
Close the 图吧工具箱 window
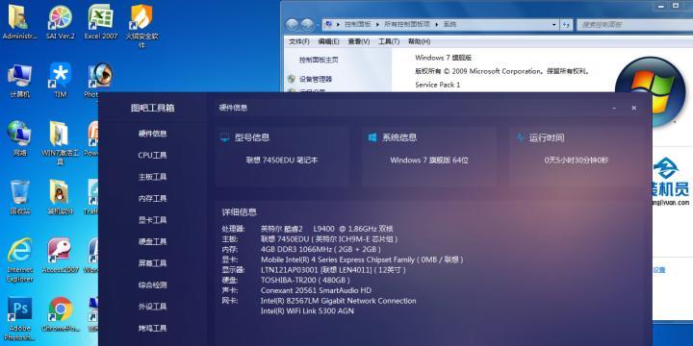coord(633,108)
